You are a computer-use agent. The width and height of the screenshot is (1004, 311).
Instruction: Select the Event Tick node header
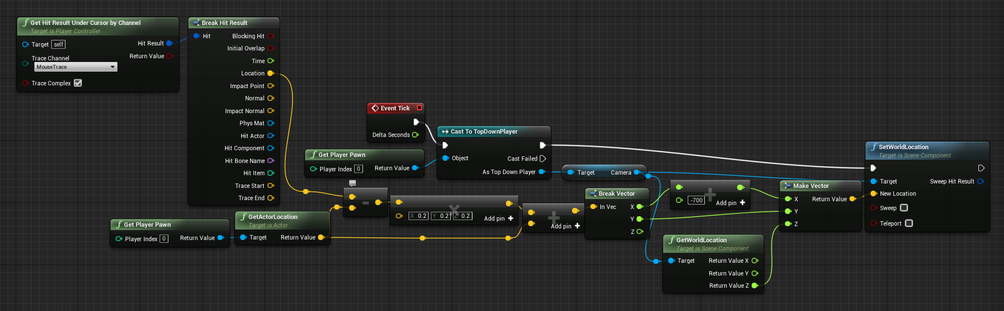pyautogui.click(x=395, y=108)
